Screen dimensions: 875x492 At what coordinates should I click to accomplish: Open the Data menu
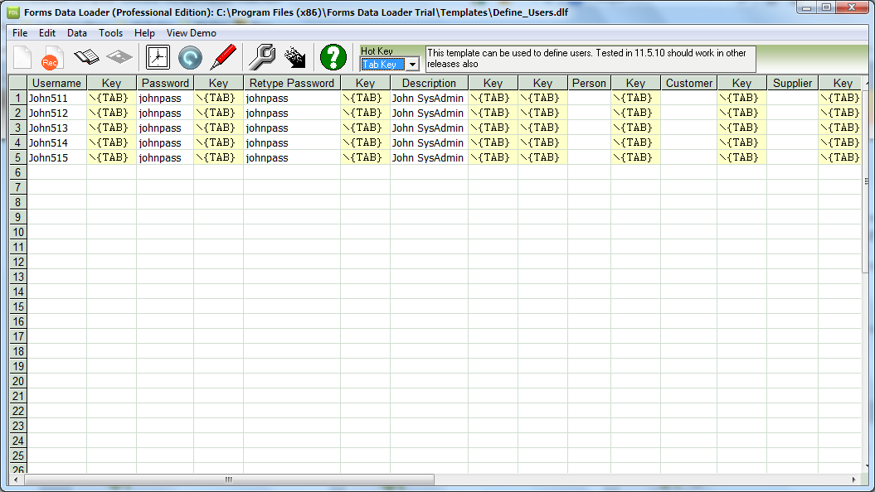(77, 33)
